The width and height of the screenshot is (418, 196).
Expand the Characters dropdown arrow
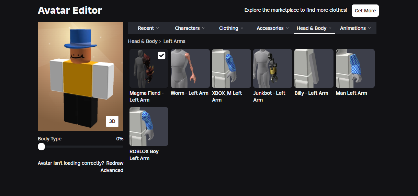(x=203, y=28)
